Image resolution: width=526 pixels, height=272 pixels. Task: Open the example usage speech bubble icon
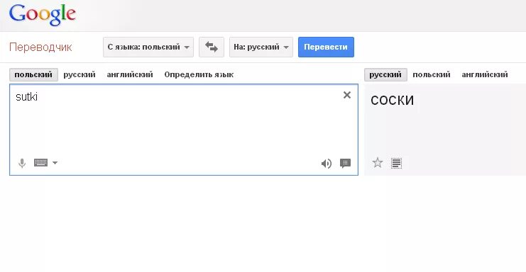click(345, 163)
